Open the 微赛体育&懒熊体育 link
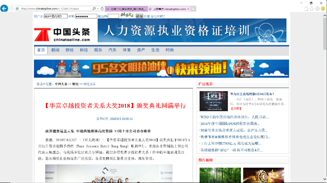 pos(235,137)
